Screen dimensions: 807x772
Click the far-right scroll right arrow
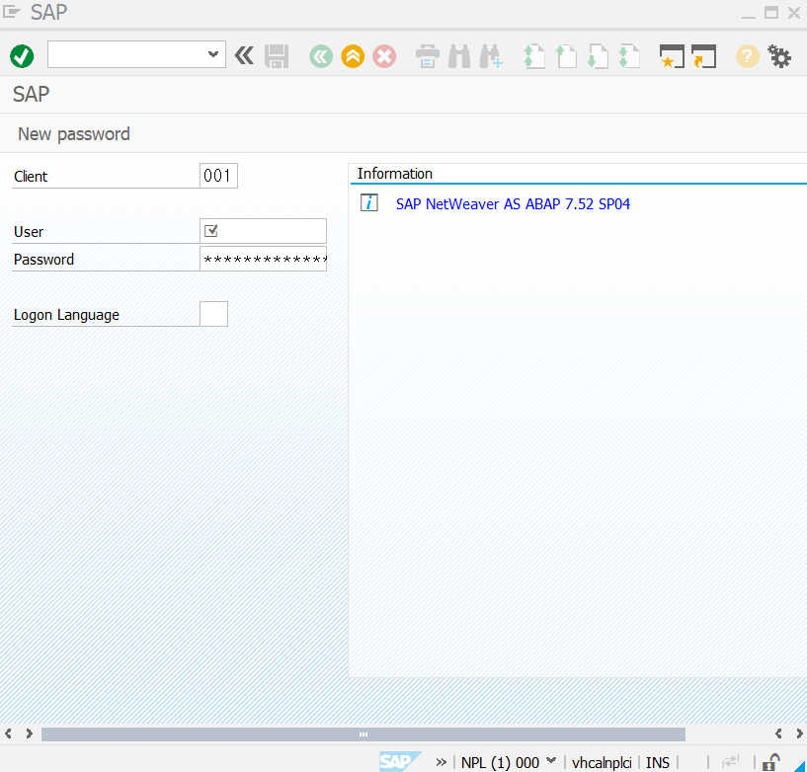(799, 733)
